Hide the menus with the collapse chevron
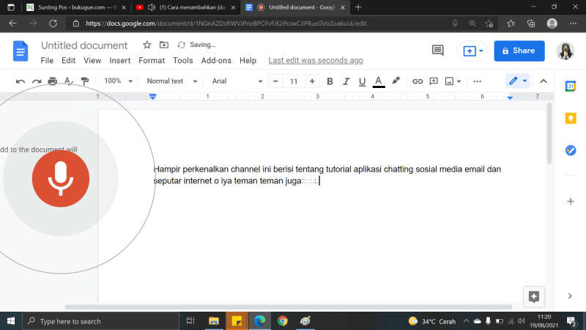The height and width of the screenshot is (330, 586). 544,81
